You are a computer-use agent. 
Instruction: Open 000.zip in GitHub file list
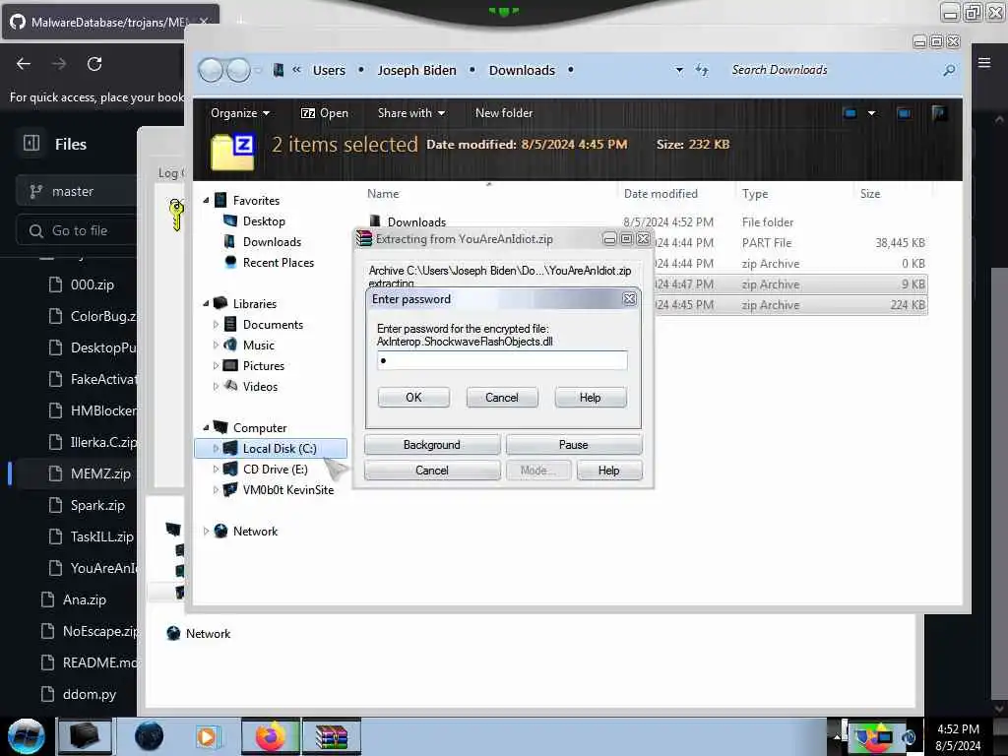pos(92,284)
